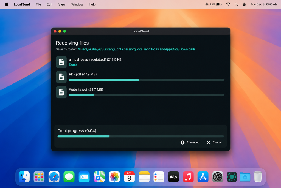The image size is (281, 188).
Task: Click the Cancel label text
Action: point(217,142)
